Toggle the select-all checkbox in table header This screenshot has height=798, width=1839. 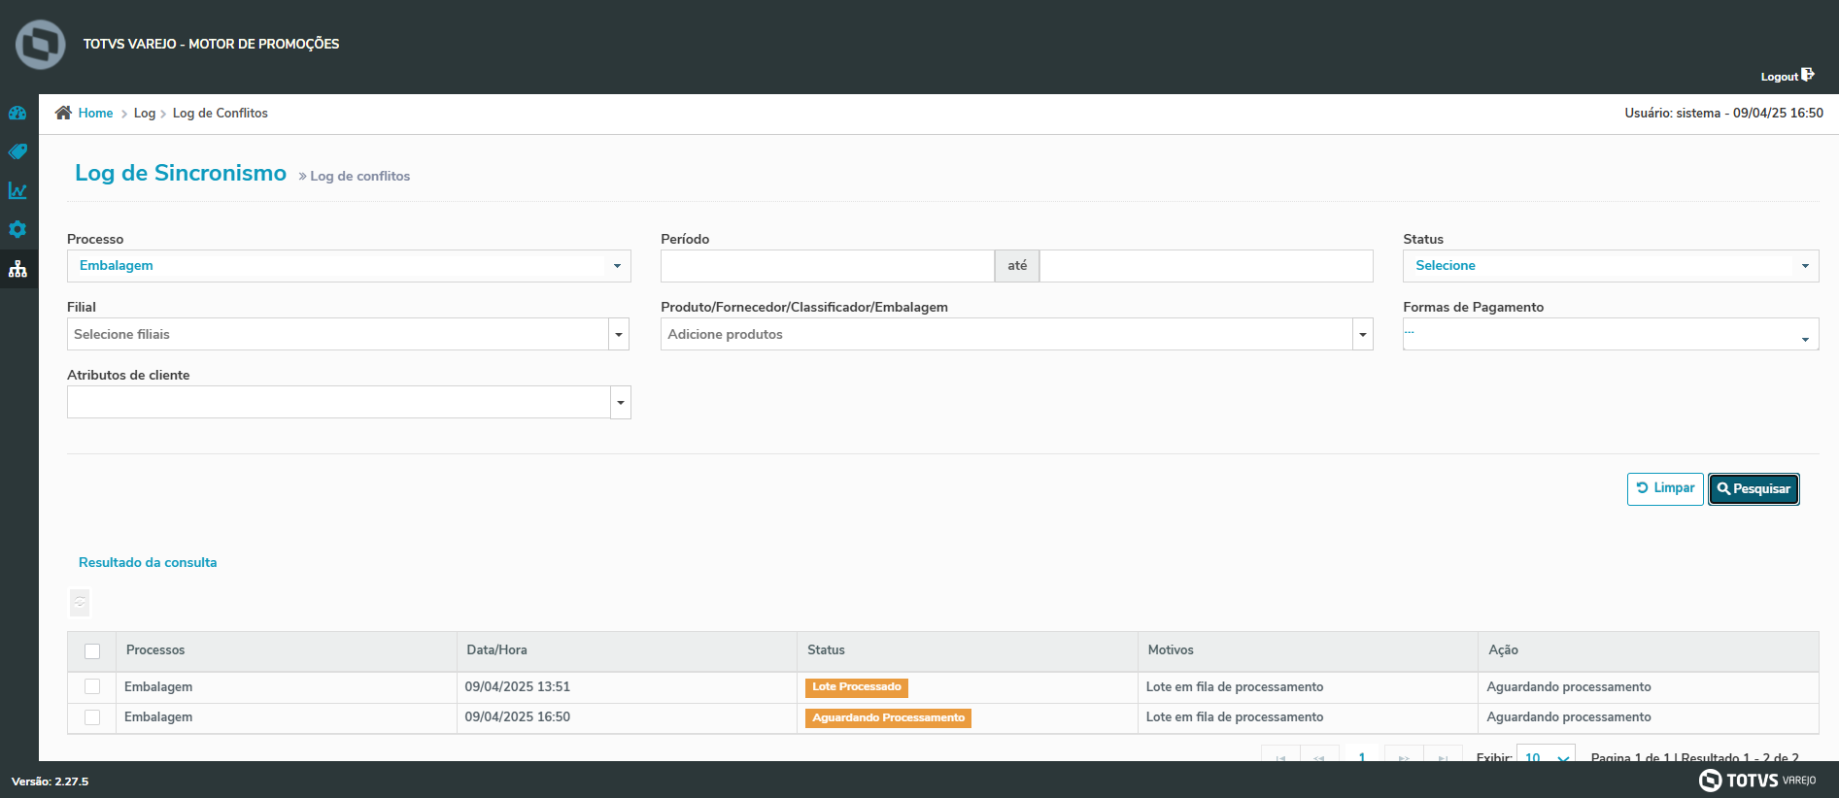pyautogui.click(x=92, y=651)
